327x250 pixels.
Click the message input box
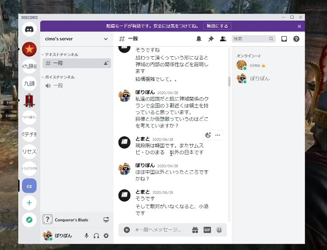tap(159, 230)
